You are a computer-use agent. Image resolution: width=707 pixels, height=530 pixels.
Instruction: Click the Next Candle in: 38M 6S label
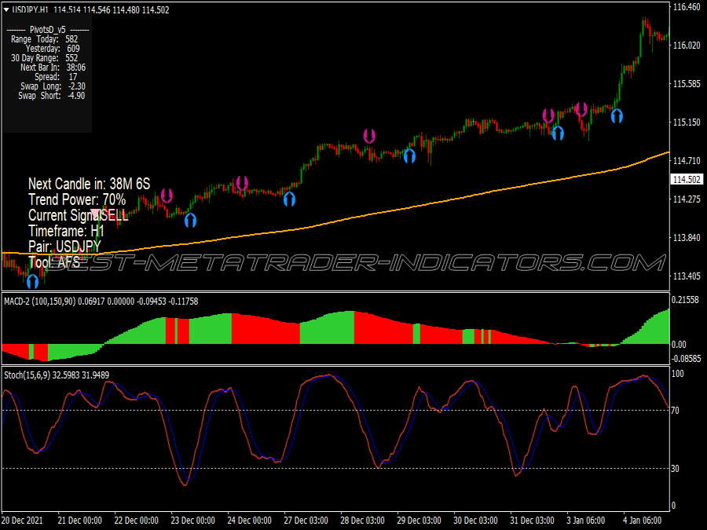pos(90,184)
